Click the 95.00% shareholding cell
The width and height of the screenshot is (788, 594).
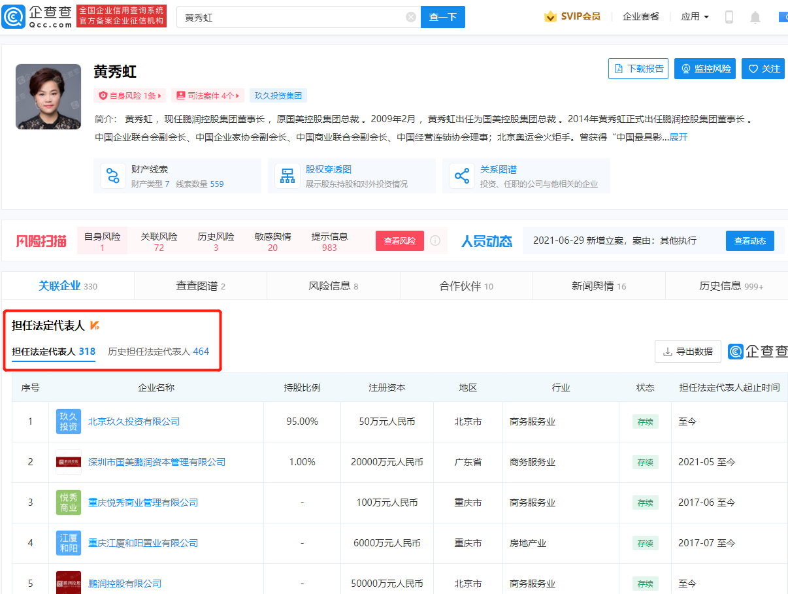(x=303, y=421)
